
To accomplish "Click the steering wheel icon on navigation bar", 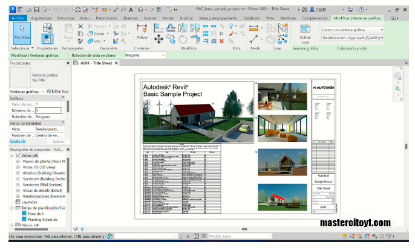I will [397, 76].
